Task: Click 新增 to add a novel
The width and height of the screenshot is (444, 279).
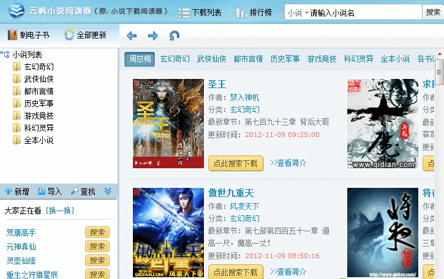Action: pyautogui.click(x=17, y=192)
